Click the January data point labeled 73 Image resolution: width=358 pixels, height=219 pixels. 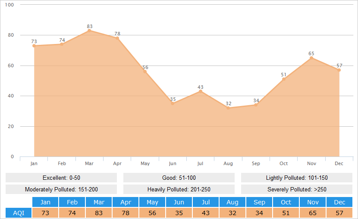click(34, 46)
